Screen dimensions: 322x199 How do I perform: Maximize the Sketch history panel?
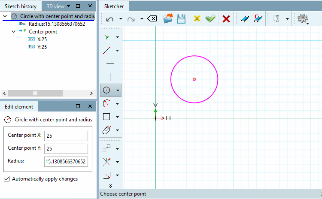point(78,6)
